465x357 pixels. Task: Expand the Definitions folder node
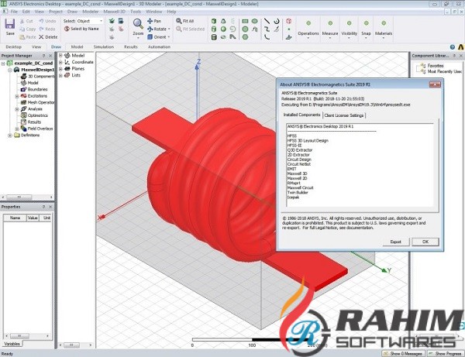[10, 135]
